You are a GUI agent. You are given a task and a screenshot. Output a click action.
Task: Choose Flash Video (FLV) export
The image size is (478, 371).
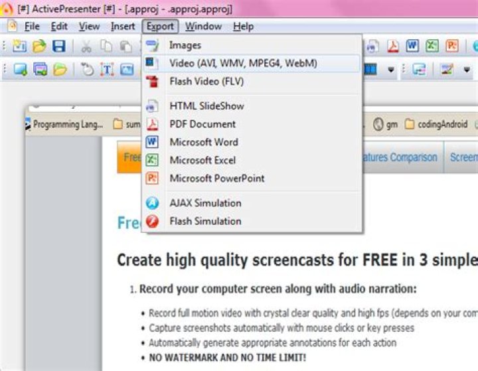tap(252, 82)
